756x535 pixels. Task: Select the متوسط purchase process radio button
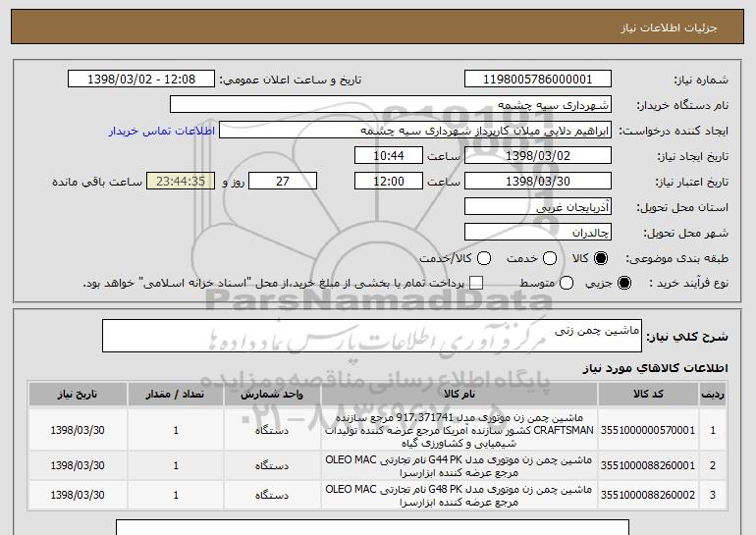point(567,283)
